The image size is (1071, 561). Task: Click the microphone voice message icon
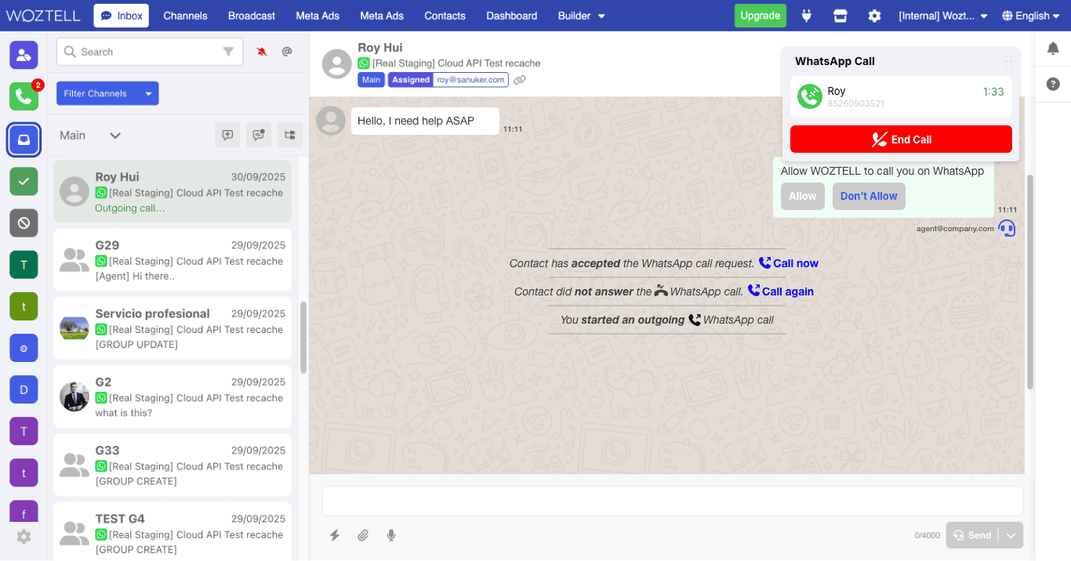click(391, 535)
